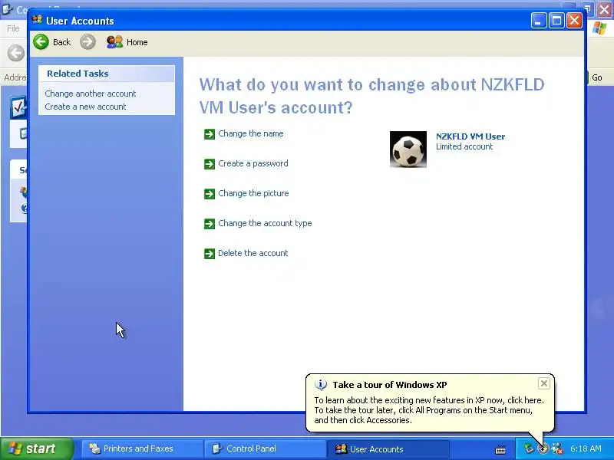Image resolution: width=614 pixels, height=460 pixels.
Task: Click the first system tray icon
Action: click(529, 449)
